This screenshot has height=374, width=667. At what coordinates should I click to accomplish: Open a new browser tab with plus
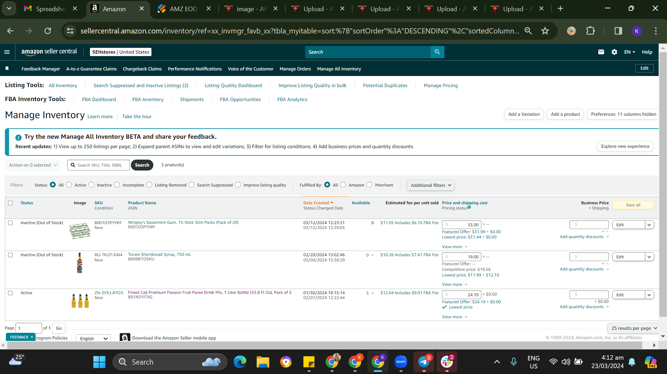point(560,9)
